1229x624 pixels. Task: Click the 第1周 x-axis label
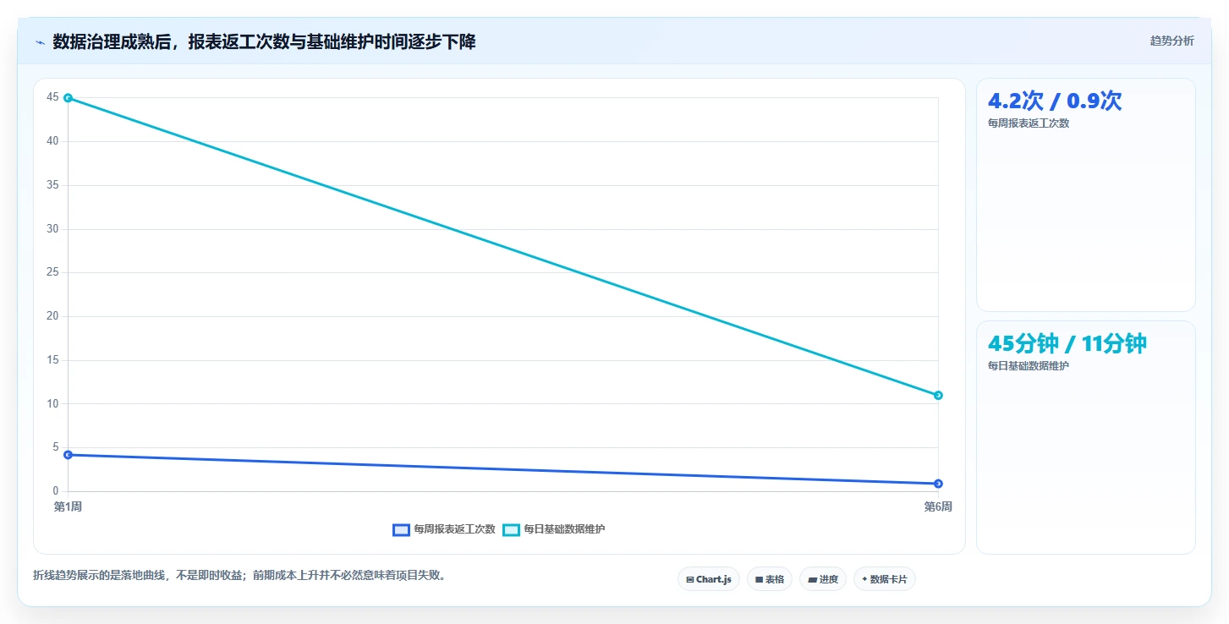(68, 506)
